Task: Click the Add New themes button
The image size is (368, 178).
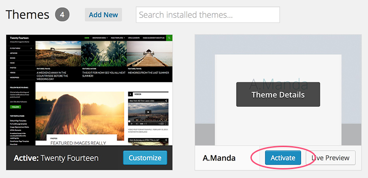Action: coord(104,15)
